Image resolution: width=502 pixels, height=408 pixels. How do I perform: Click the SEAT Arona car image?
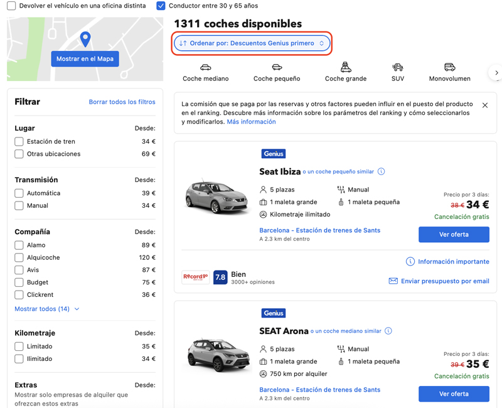tap(218, 355)
